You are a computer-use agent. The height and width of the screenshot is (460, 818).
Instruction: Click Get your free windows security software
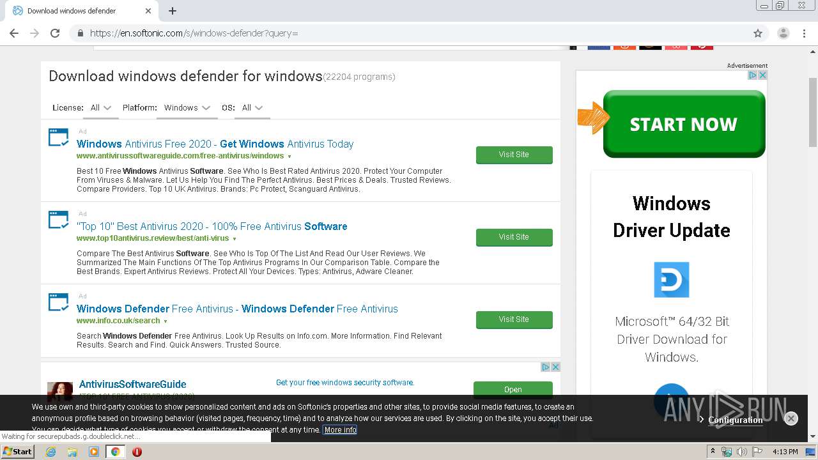pyautogui.click(x=345, y=383)
